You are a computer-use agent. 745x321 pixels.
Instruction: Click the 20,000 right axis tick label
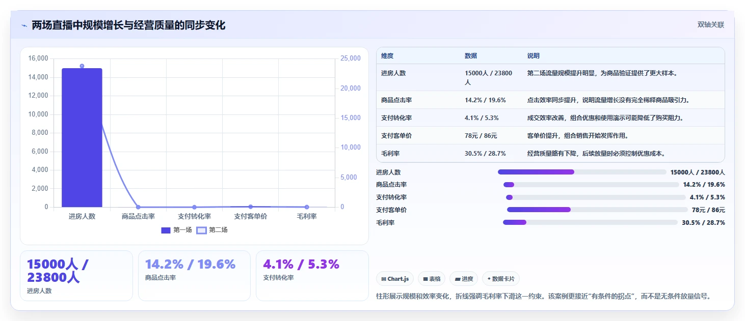click(x=350, y=88)
